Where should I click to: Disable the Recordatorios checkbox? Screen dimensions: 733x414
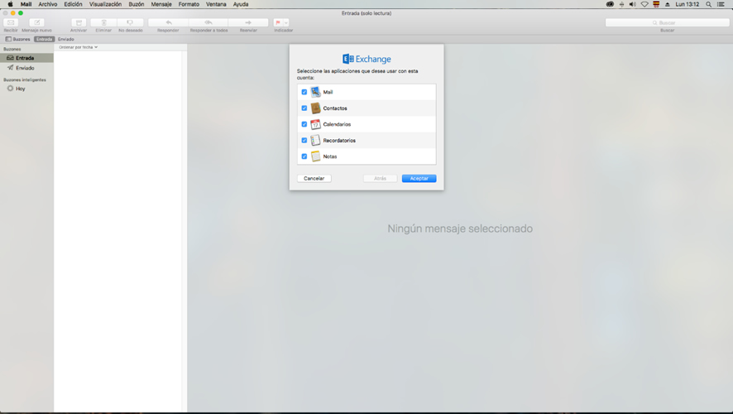click(x=304, y=140)
